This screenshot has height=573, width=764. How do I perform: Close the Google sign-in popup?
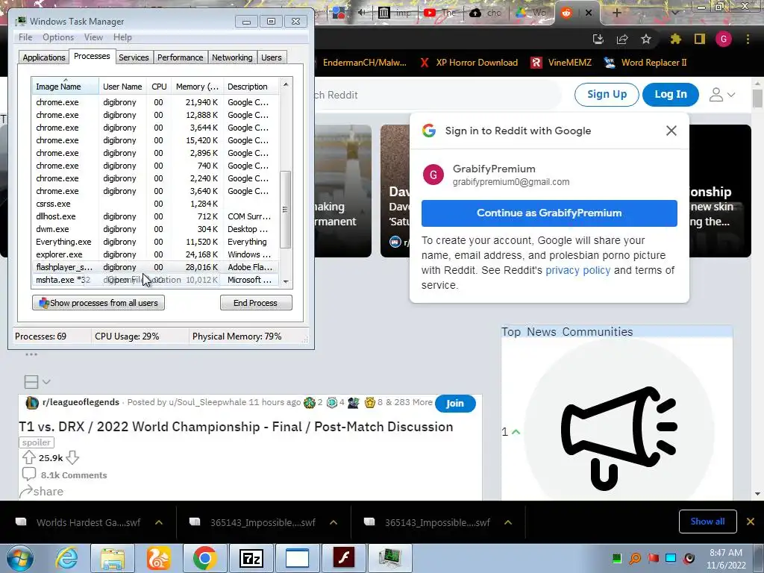tap(671, 131)
